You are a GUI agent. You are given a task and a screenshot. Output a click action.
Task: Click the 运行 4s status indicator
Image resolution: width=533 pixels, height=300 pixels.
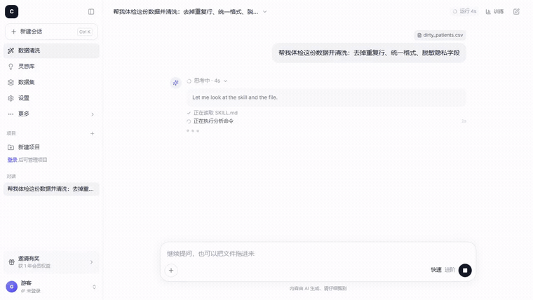[464, 11]
